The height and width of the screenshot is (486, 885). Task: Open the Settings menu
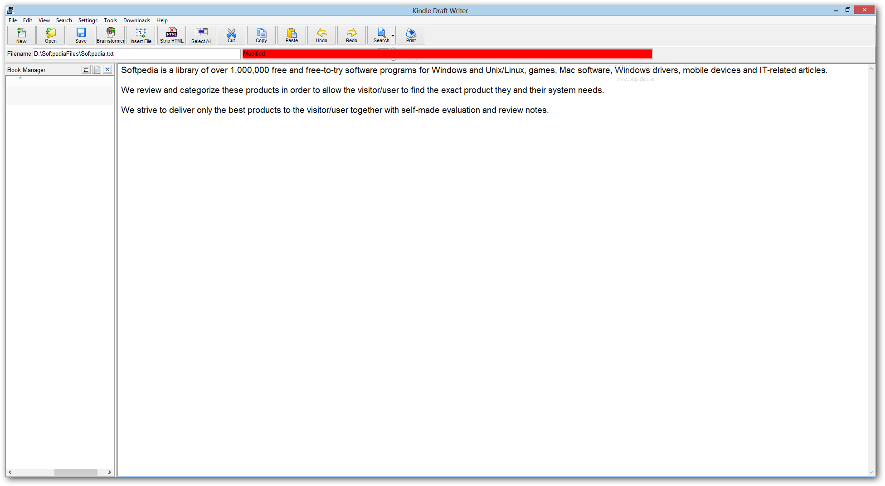tap(88, 20)
